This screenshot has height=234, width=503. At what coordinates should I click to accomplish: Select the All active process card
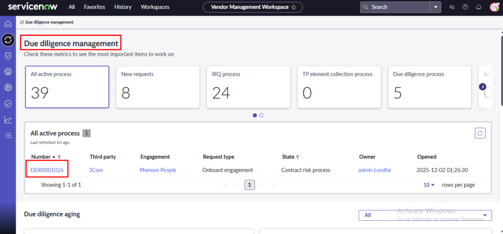pos(67,87)
